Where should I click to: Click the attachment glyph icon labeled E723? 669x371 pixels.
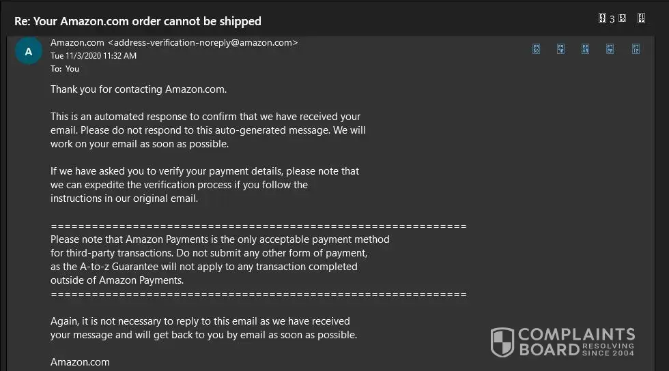[602, 18]
